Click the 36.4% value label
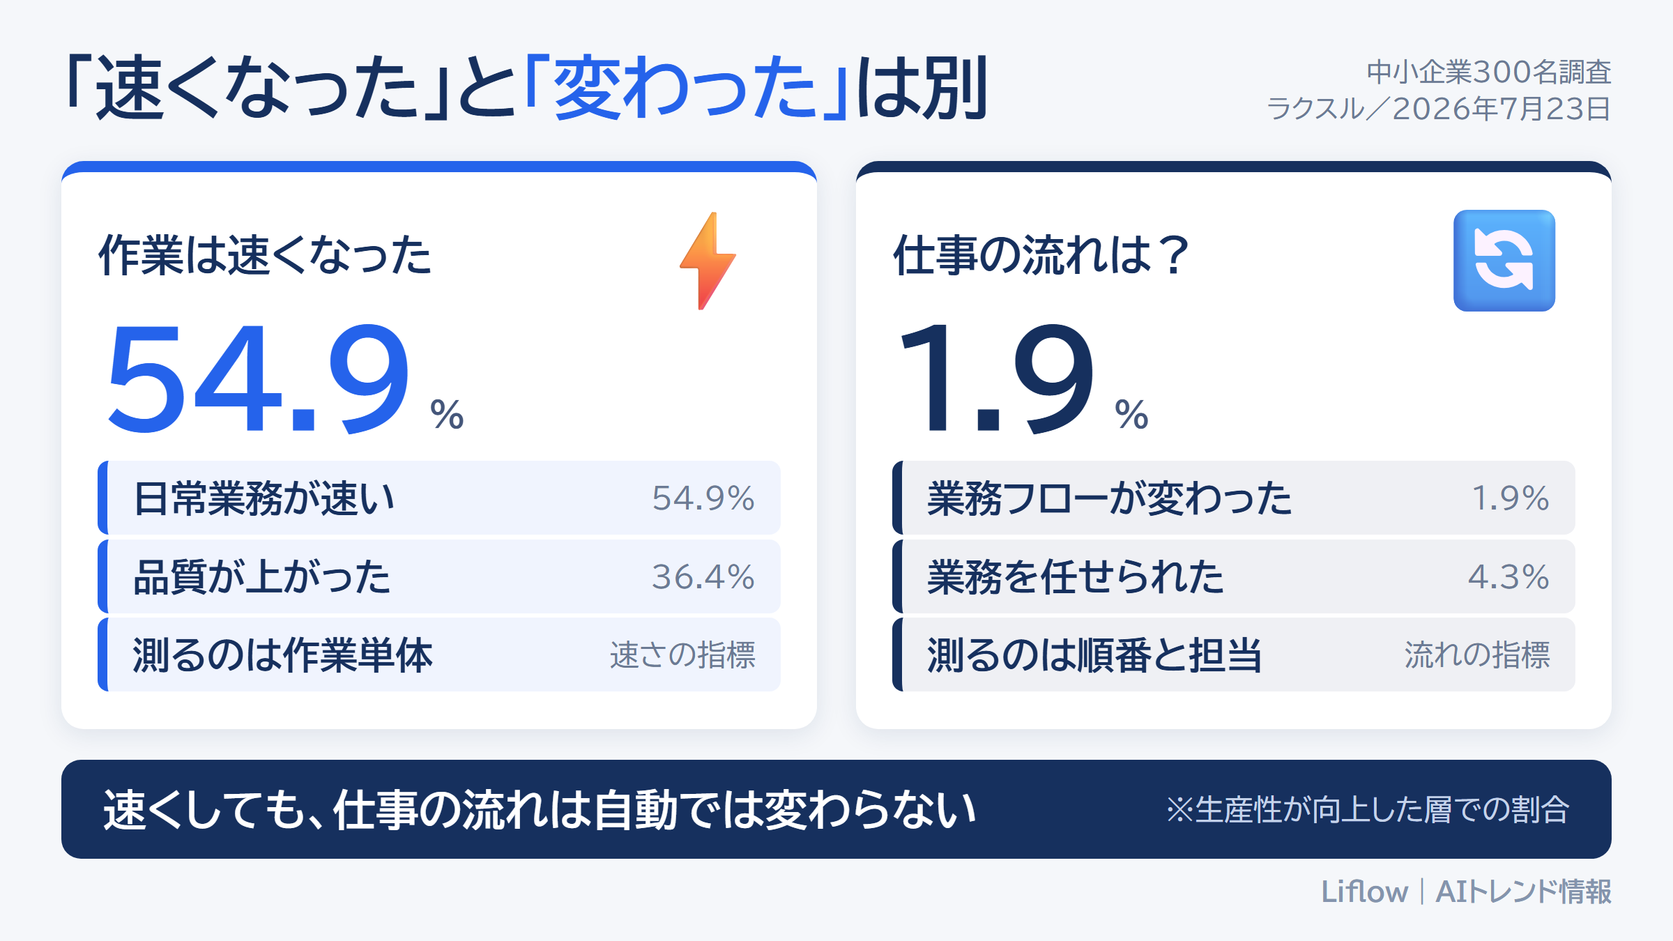1673x941 pixels. [703, 577]
